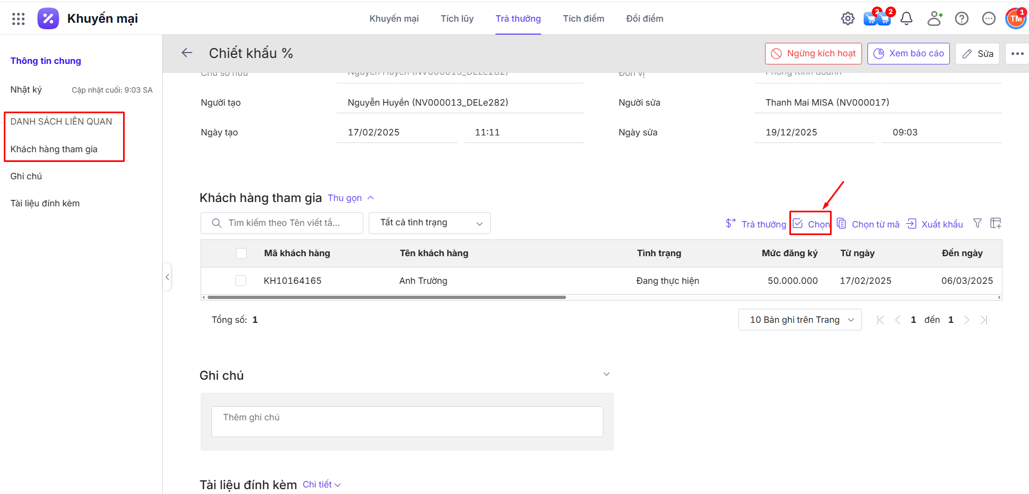Open the column settings icon
The height and width of the screenshot is (494, 1029).
click(995, 223)
